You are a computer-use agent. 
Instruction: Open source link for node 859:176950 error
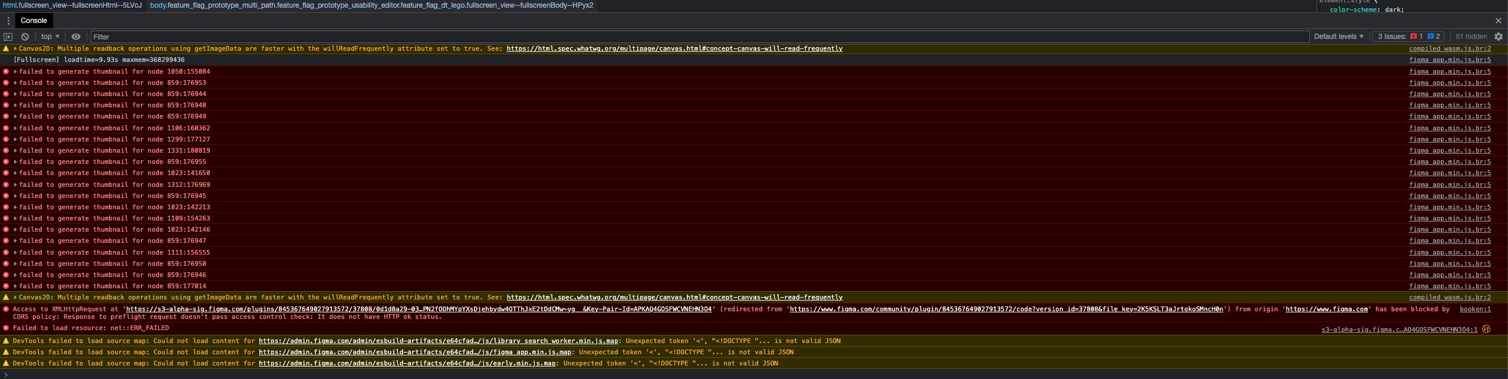(x=1450, y=264)
